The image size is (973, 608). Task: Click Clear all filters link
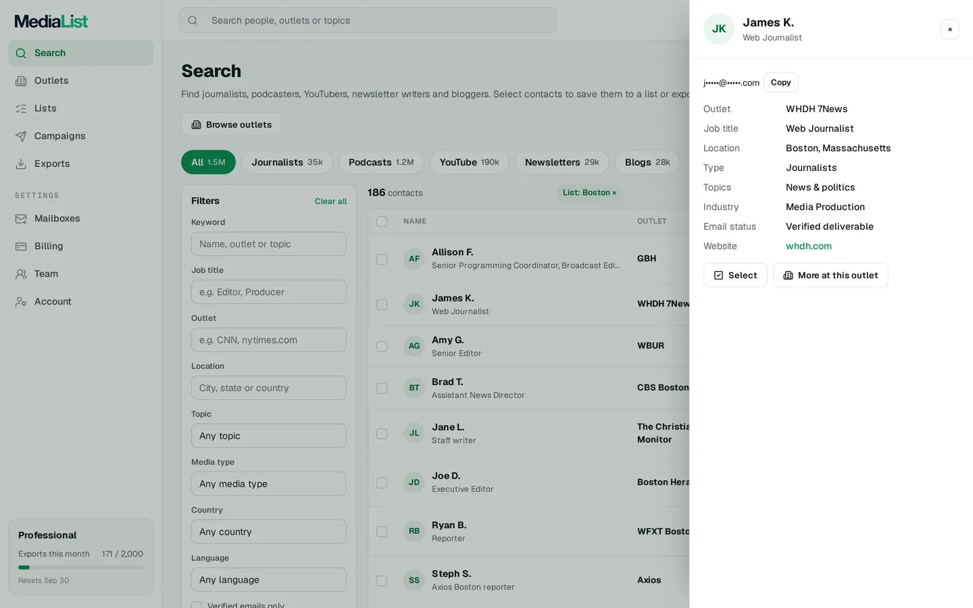330,201
